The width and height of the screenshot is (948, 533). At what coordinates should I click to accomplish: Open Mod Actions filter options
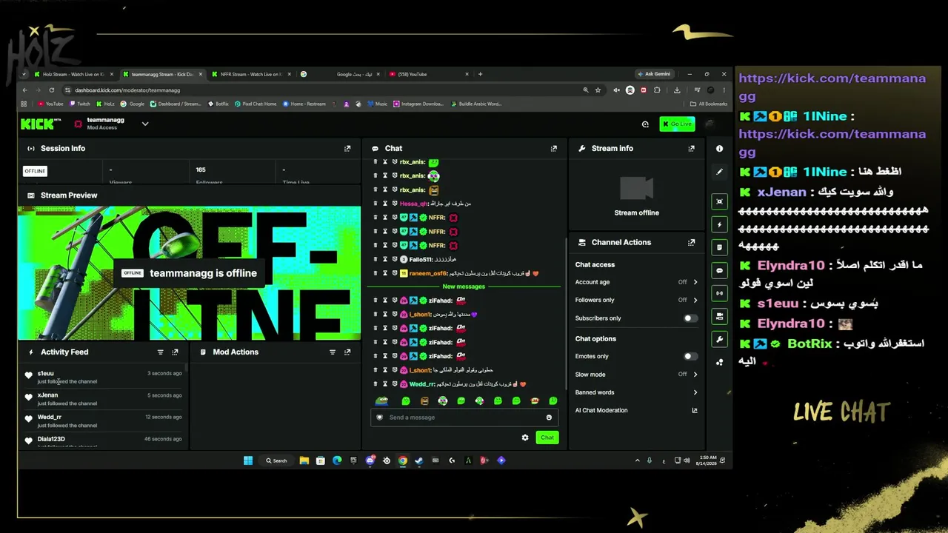click(333, 352)
